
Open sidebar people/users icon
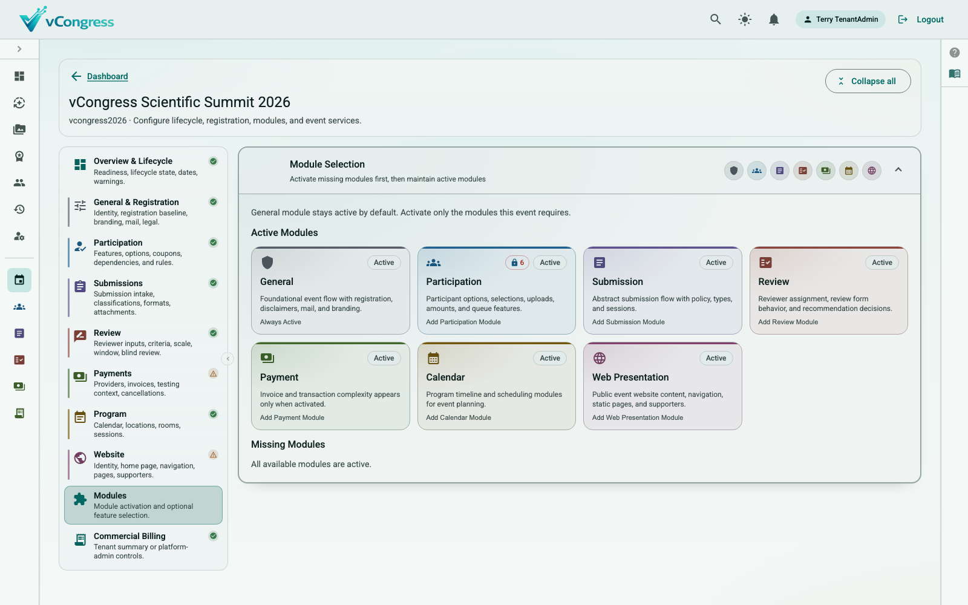(x=19, y=183)
